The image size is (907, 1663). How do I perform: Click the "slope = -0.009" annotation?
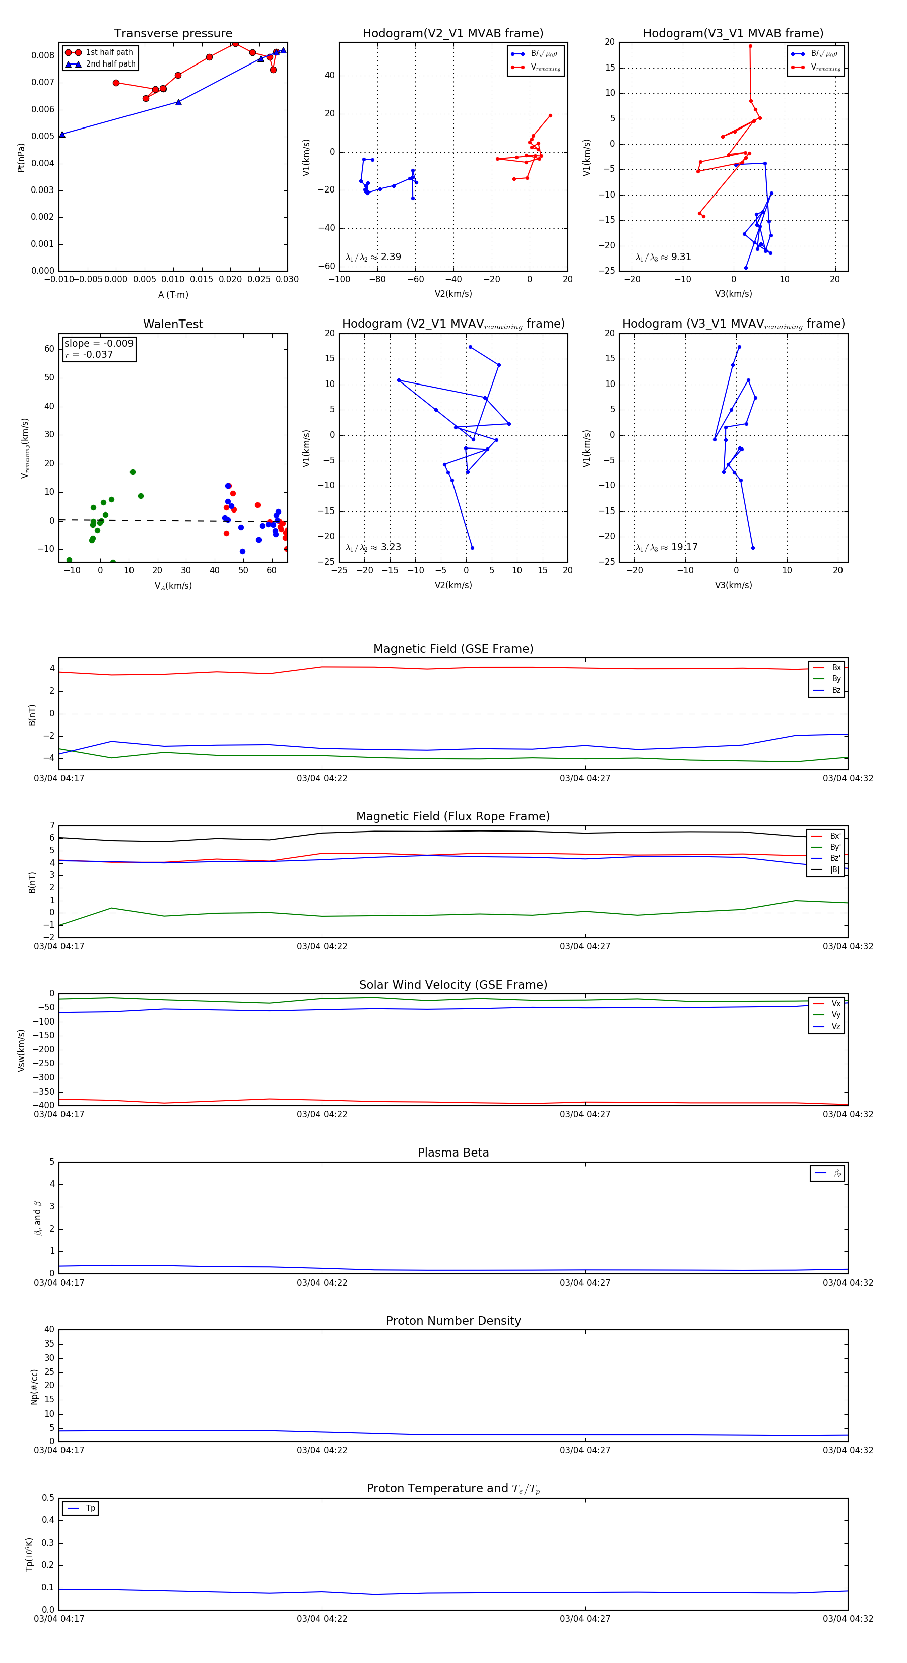(x=99, y=344)
